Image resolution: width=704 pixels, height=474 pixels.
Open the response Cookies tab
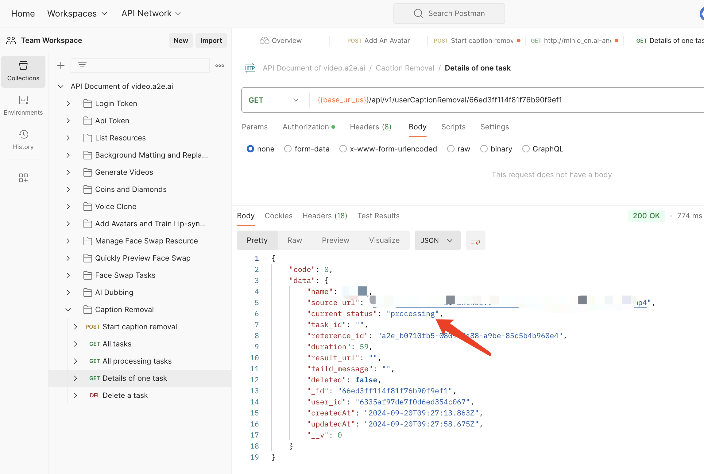click(x=278, y=216)
